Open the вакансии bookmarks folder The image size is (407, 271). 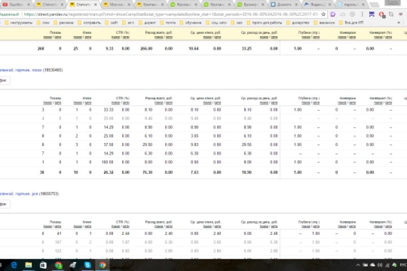coord(324,23)
